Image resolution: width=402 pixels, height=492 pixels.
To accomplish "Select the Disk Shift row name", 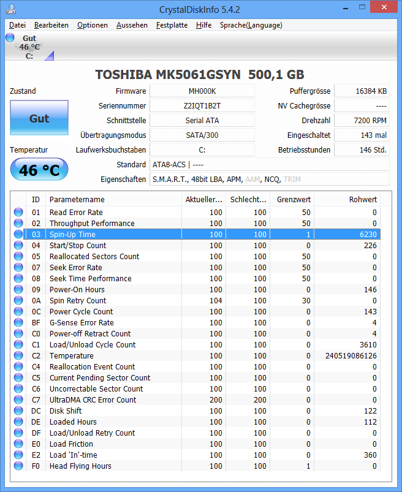I will [x=66, y=411].
